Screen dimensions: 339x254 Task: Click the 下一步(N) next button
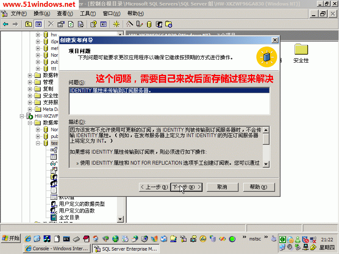click(x=186, y=187)
